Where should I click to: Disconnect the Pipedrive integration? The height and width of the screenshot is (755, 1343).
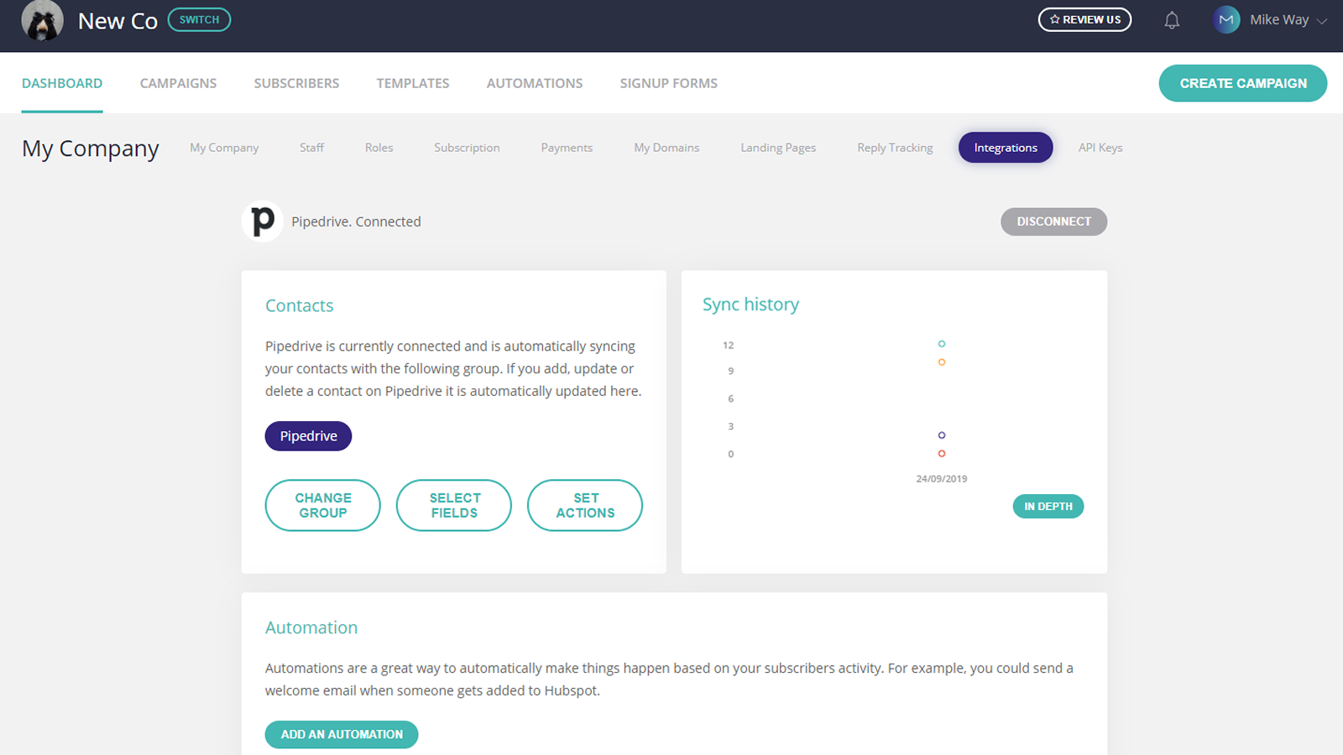coord(1053,221)
